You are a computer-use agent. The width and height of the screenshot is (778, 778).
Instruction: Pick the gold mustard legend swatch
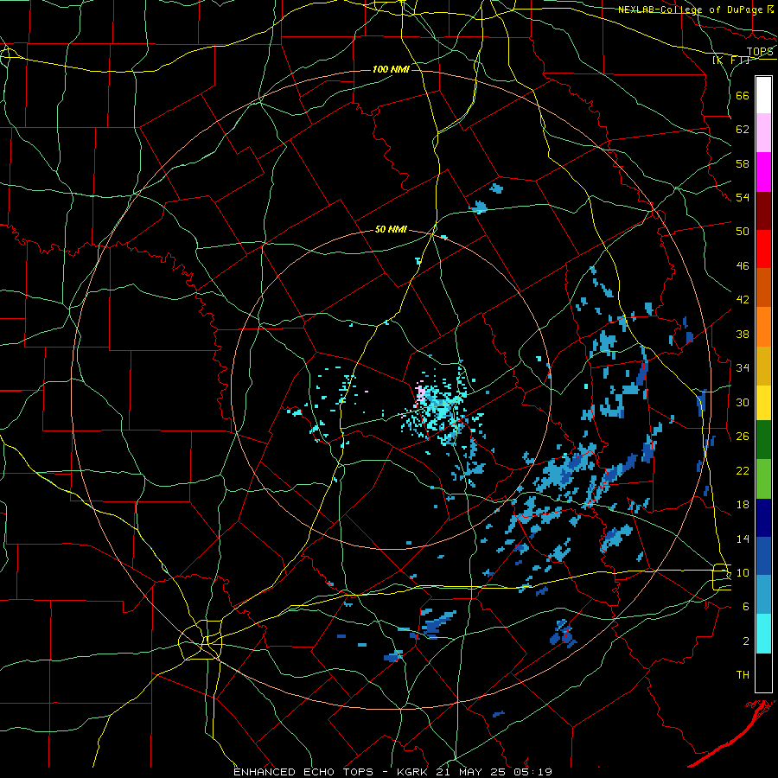pyautogui.click(x=763, y=366)
